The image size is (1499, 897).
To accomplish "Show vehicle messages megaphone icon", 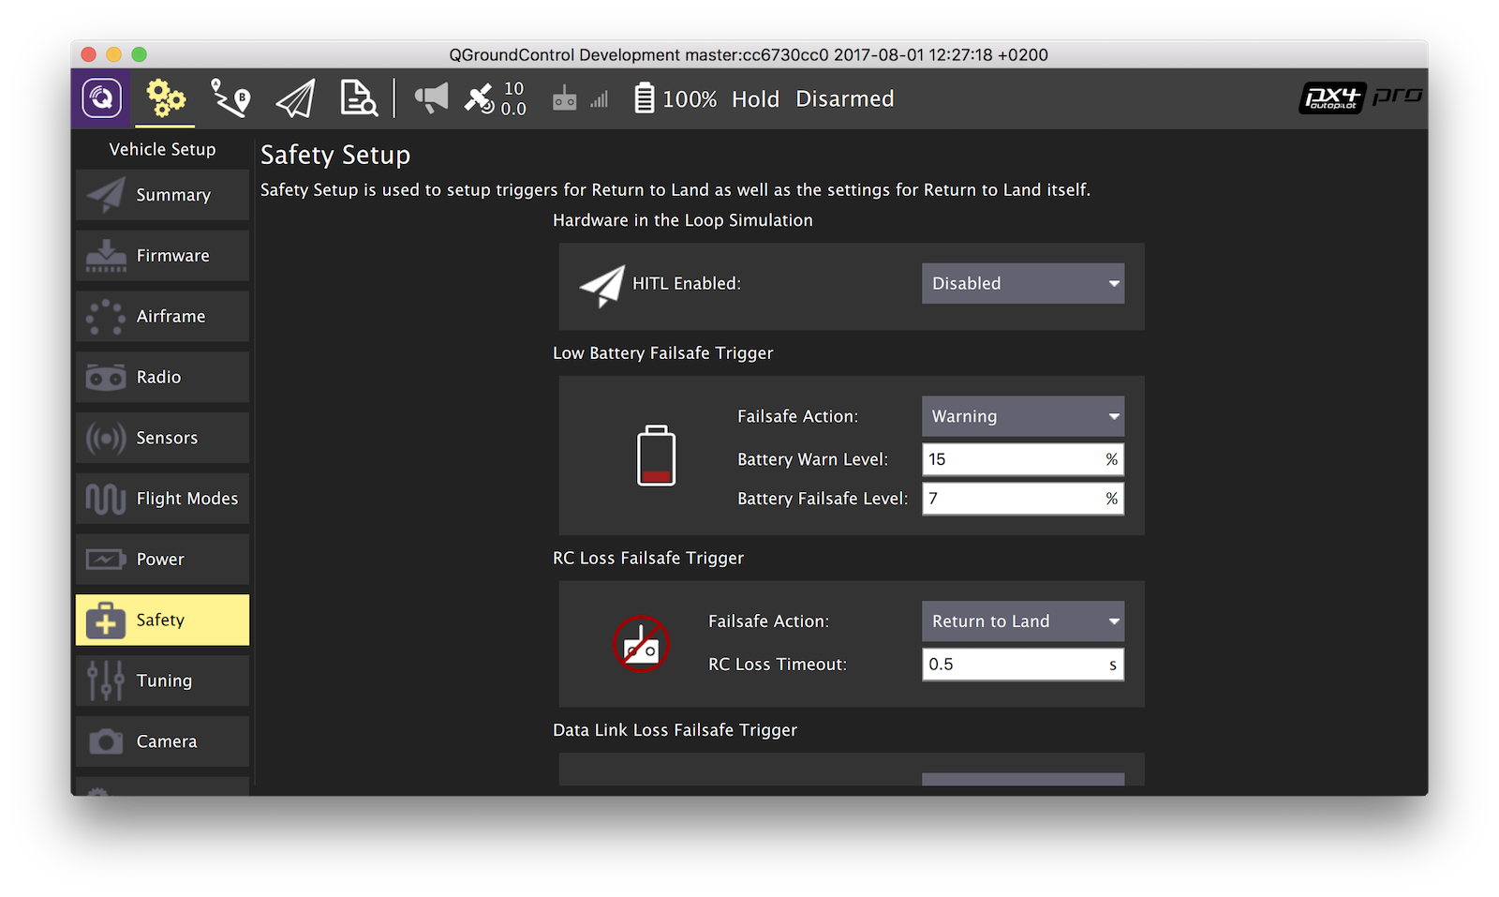I will point(431,98).
